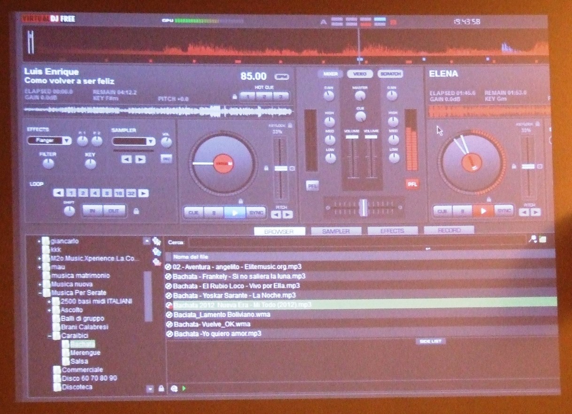Start playback on the left deck
This screenshot has height=414, width=572.
(234, 212)
